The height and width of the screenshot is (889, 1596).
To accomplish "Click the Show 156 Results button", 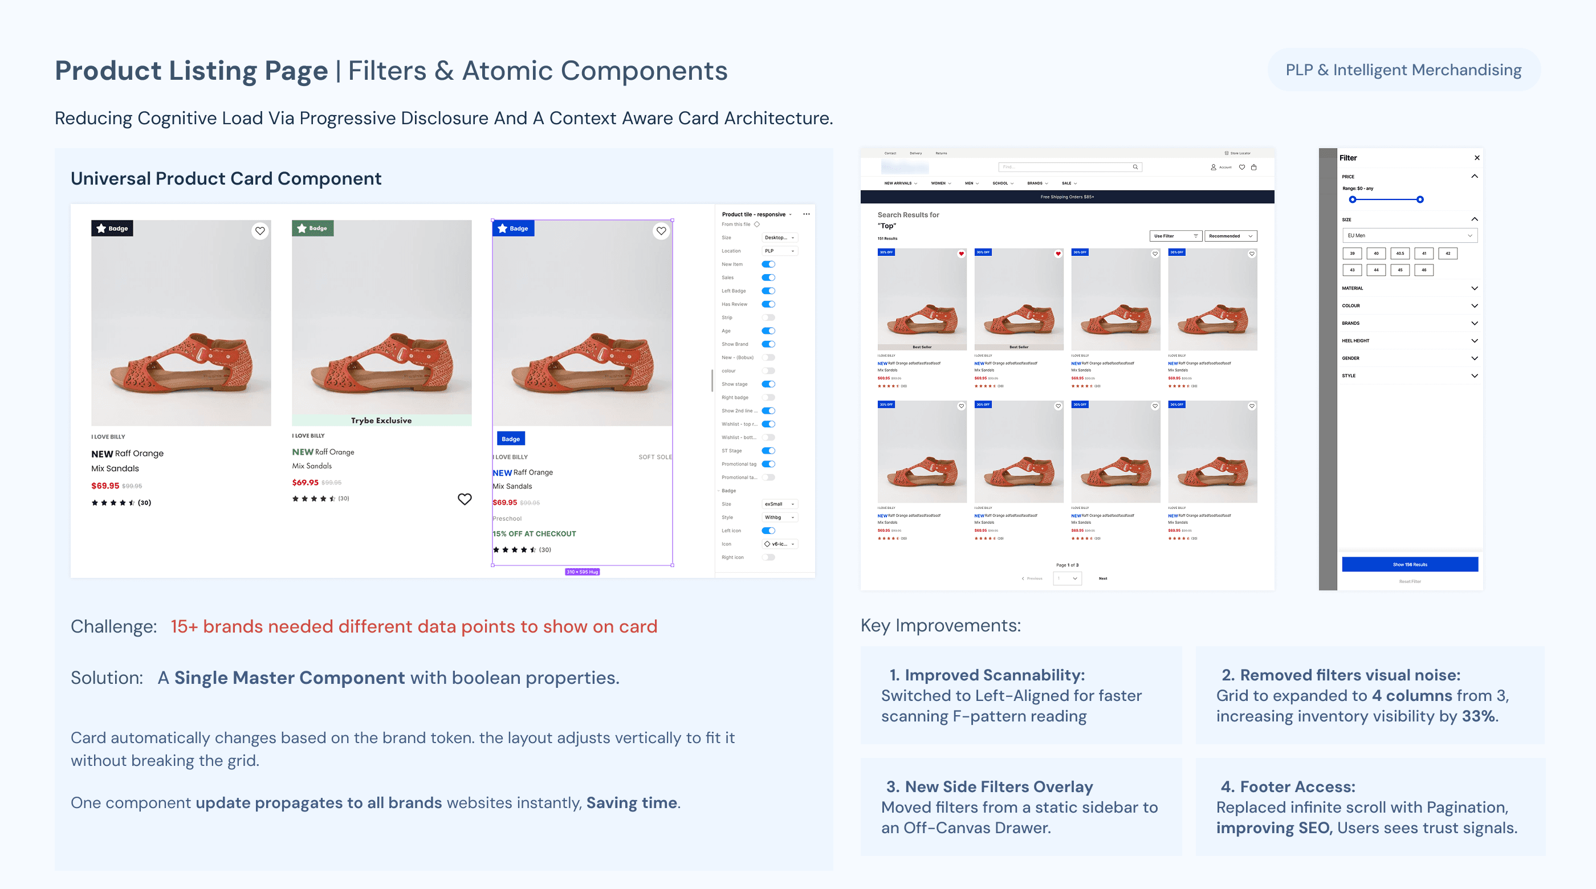I will coord(1410,564).
